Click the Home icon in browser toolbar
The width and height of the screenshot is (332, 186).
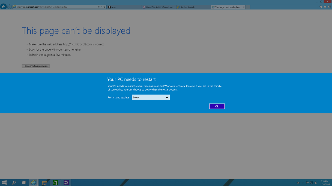click(321, 7)
